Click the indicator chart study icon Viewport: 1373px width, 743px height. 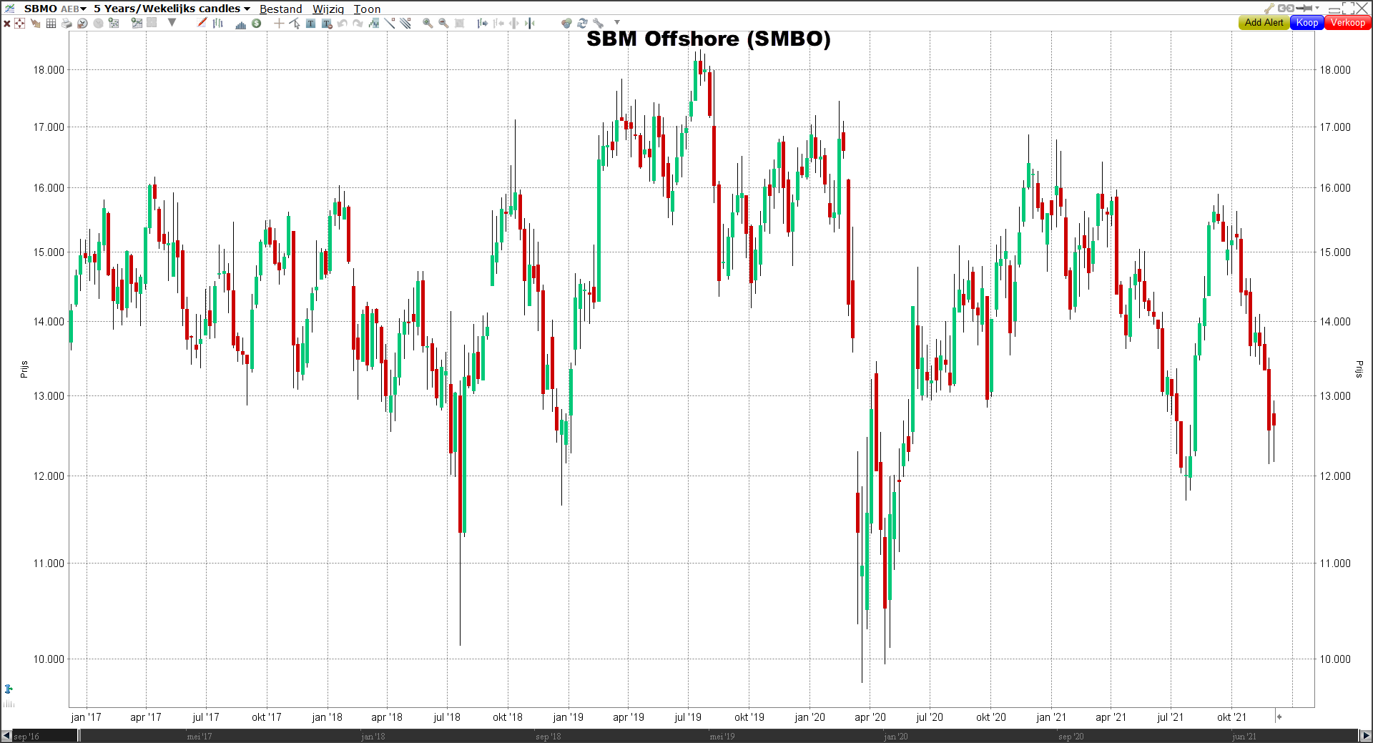pos(374,23)
